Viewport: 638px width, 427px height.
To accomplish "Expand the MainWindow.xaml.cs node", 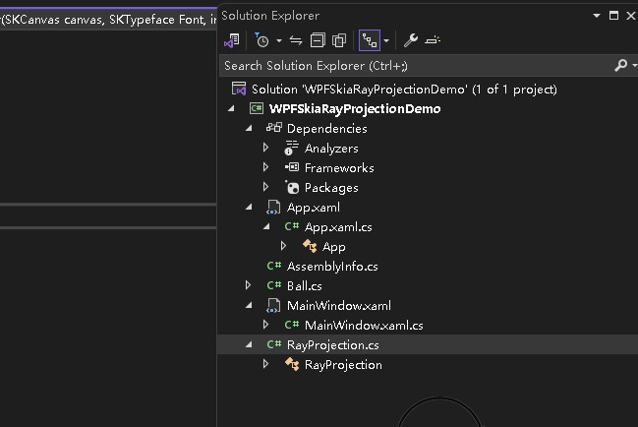I will click(x=265, y=325).
